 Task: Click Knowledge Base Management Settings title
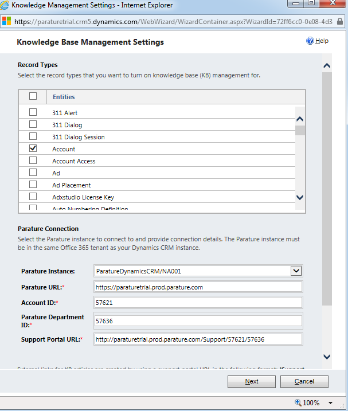coord(90,42)
